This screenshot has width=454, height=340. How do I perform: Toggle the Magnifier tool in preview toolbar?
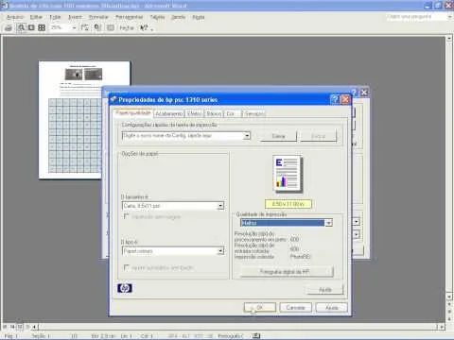(21, 27)
